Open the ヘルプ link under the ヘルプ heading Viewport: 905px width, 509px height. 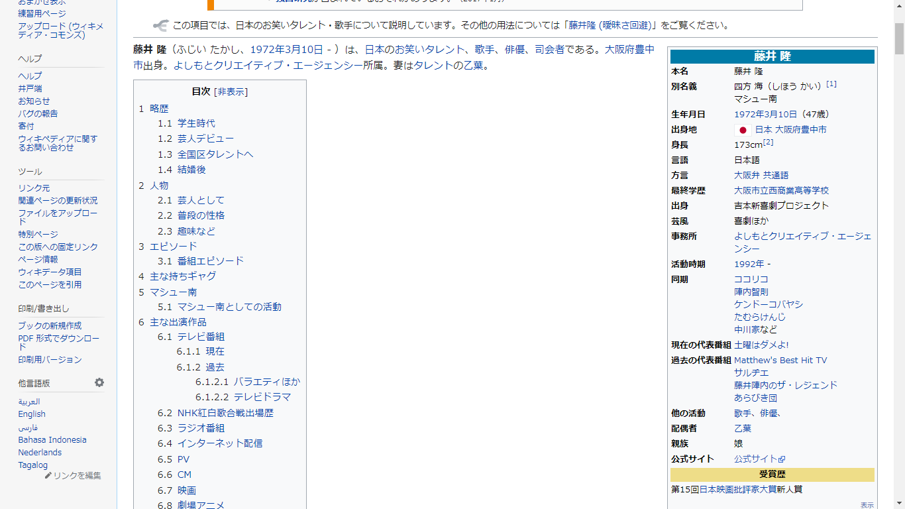pos(30,76)
